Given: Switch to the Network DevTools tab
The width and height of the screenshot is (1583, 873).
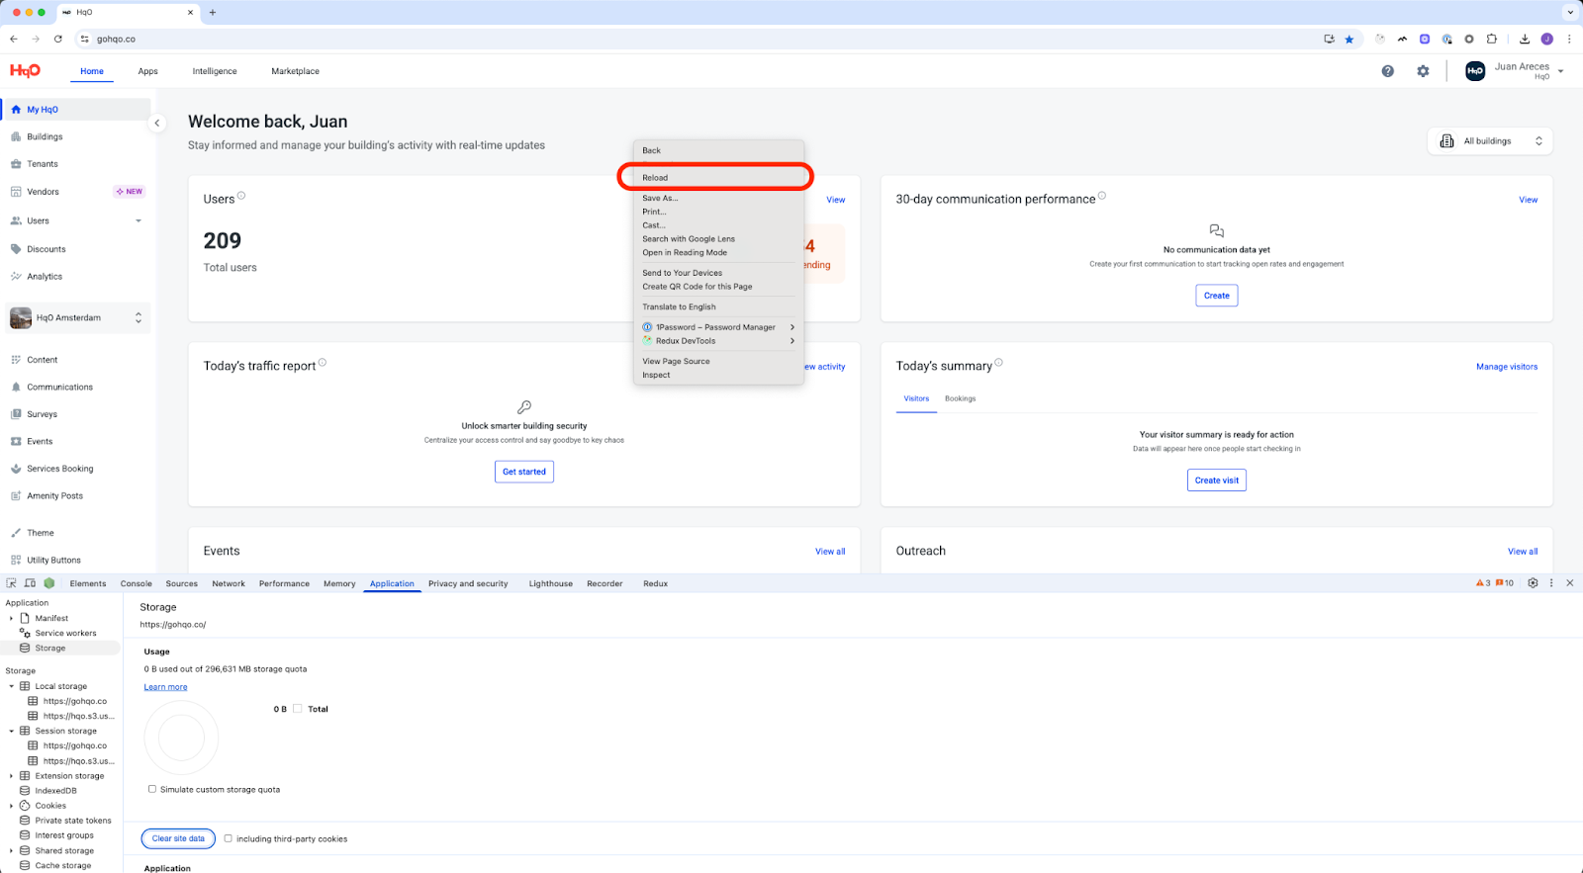Looking at the screenshot, I should [229, 583].
